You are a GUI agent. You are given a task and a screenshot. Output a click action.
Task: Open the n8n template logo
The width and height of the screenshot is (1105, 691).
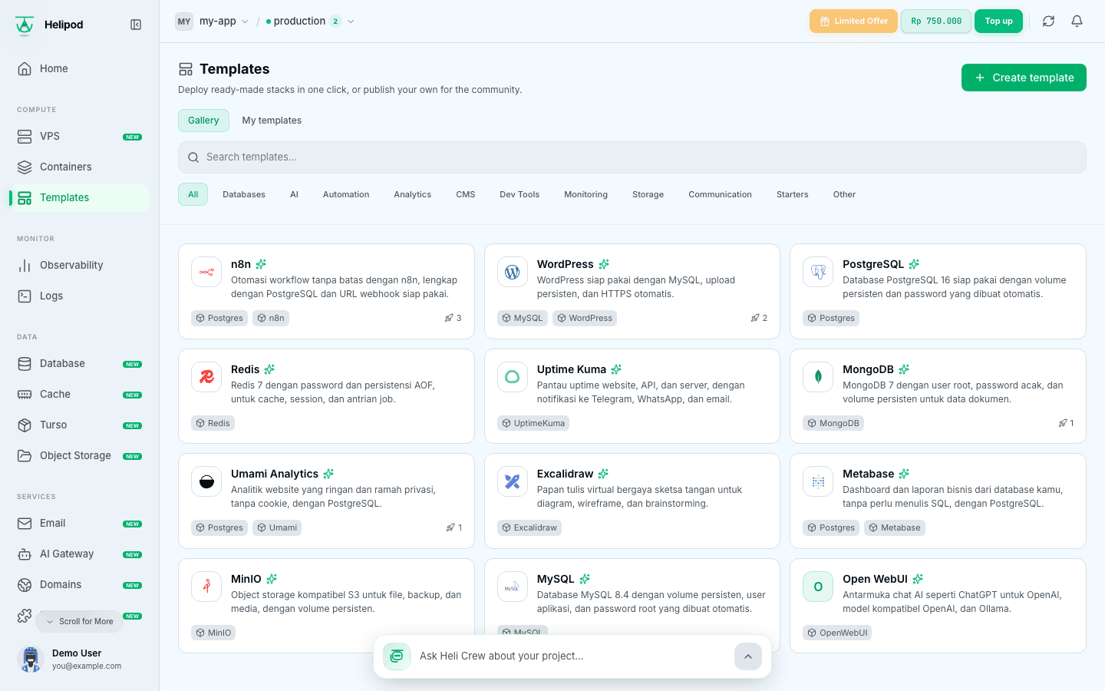pos(206,272)
